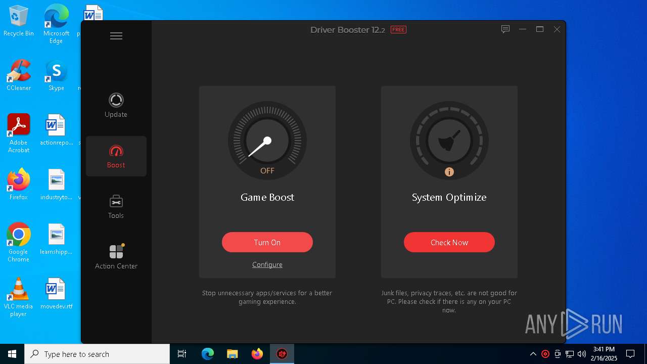Click the FREE edition badge

[x=398, y=30]
